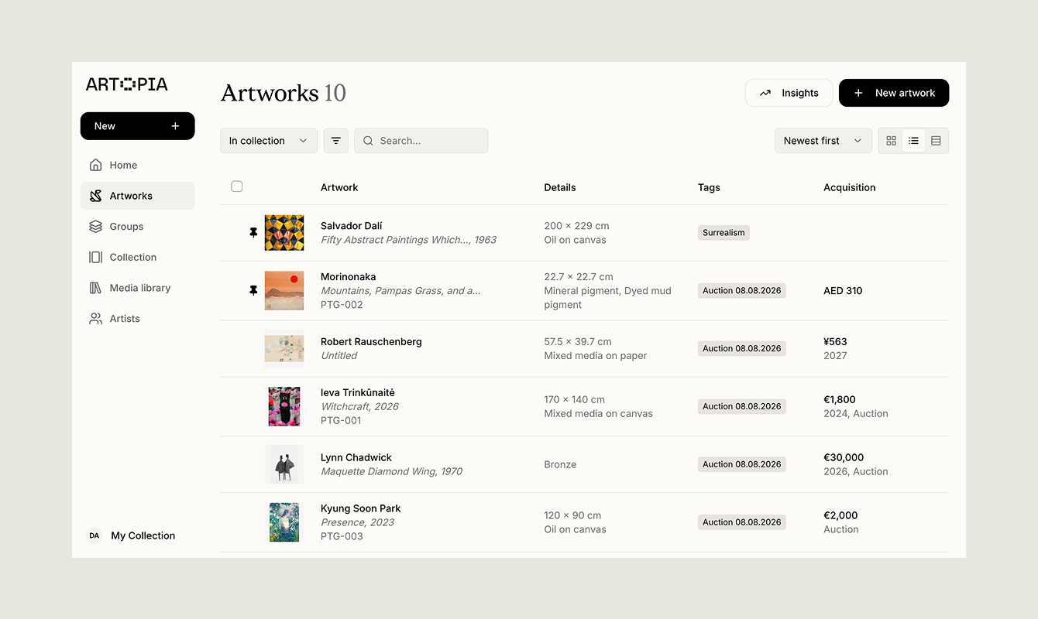Click Auction tag in Lynn Chadwick row
This screenshot has width=1038, height=619.
(x=742, y=464)
